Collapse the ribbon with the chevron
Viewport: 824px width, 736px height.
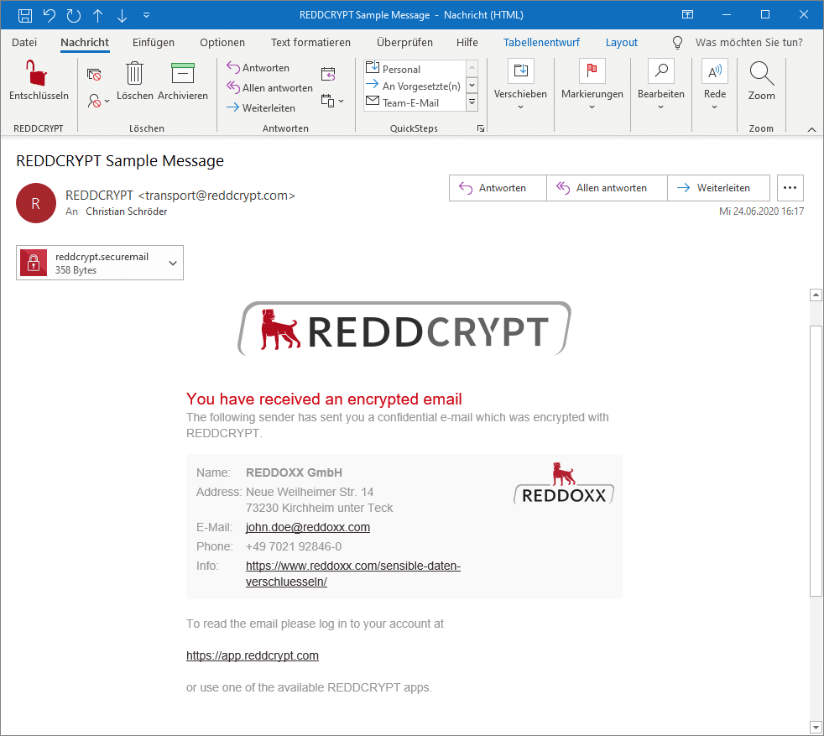(811, 129)
